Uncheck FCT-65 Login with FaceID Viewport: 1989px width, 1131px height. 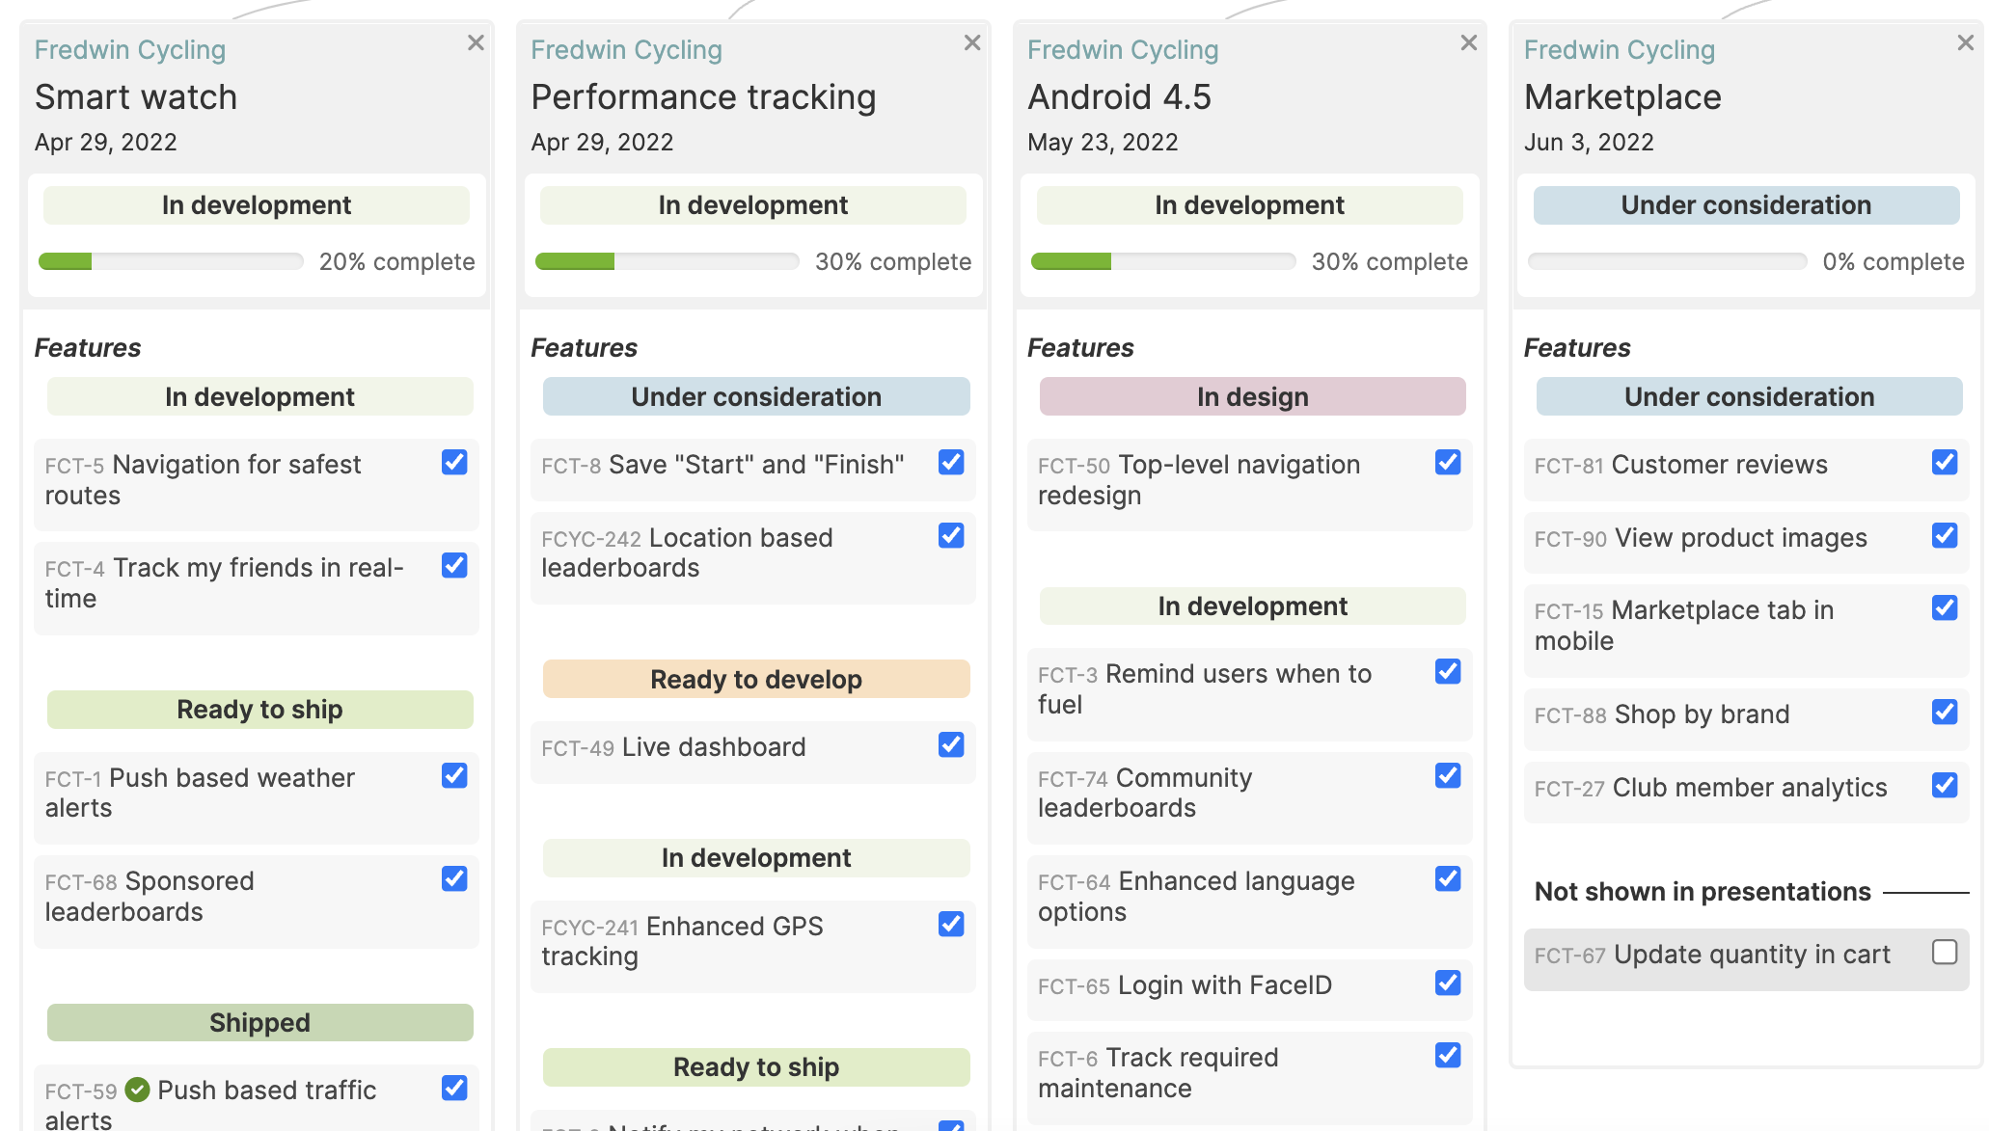(1448, 983)
